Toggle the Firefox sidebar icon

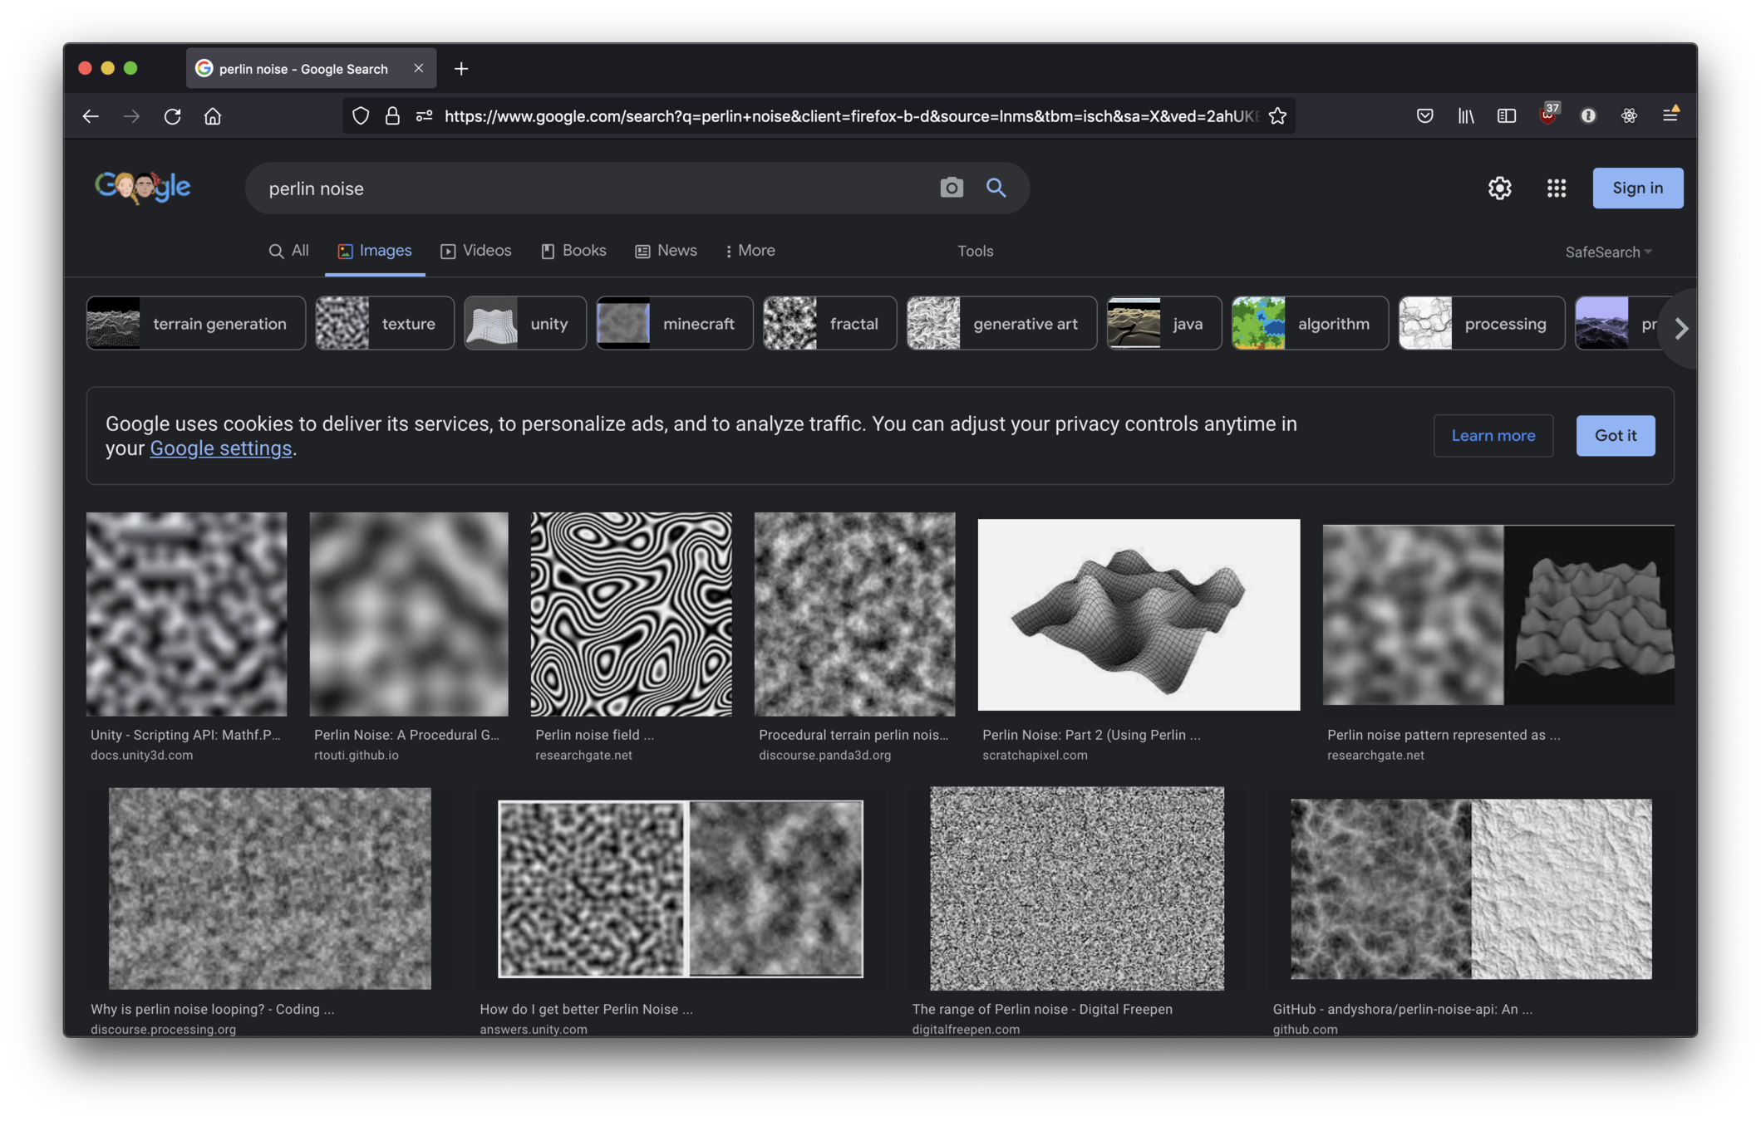pos(1506,116)
